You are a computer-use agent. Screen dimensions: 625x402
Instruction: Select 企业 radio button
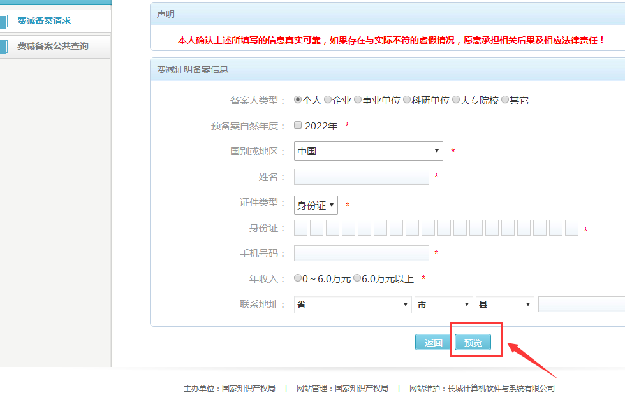[x=328, y=100]
